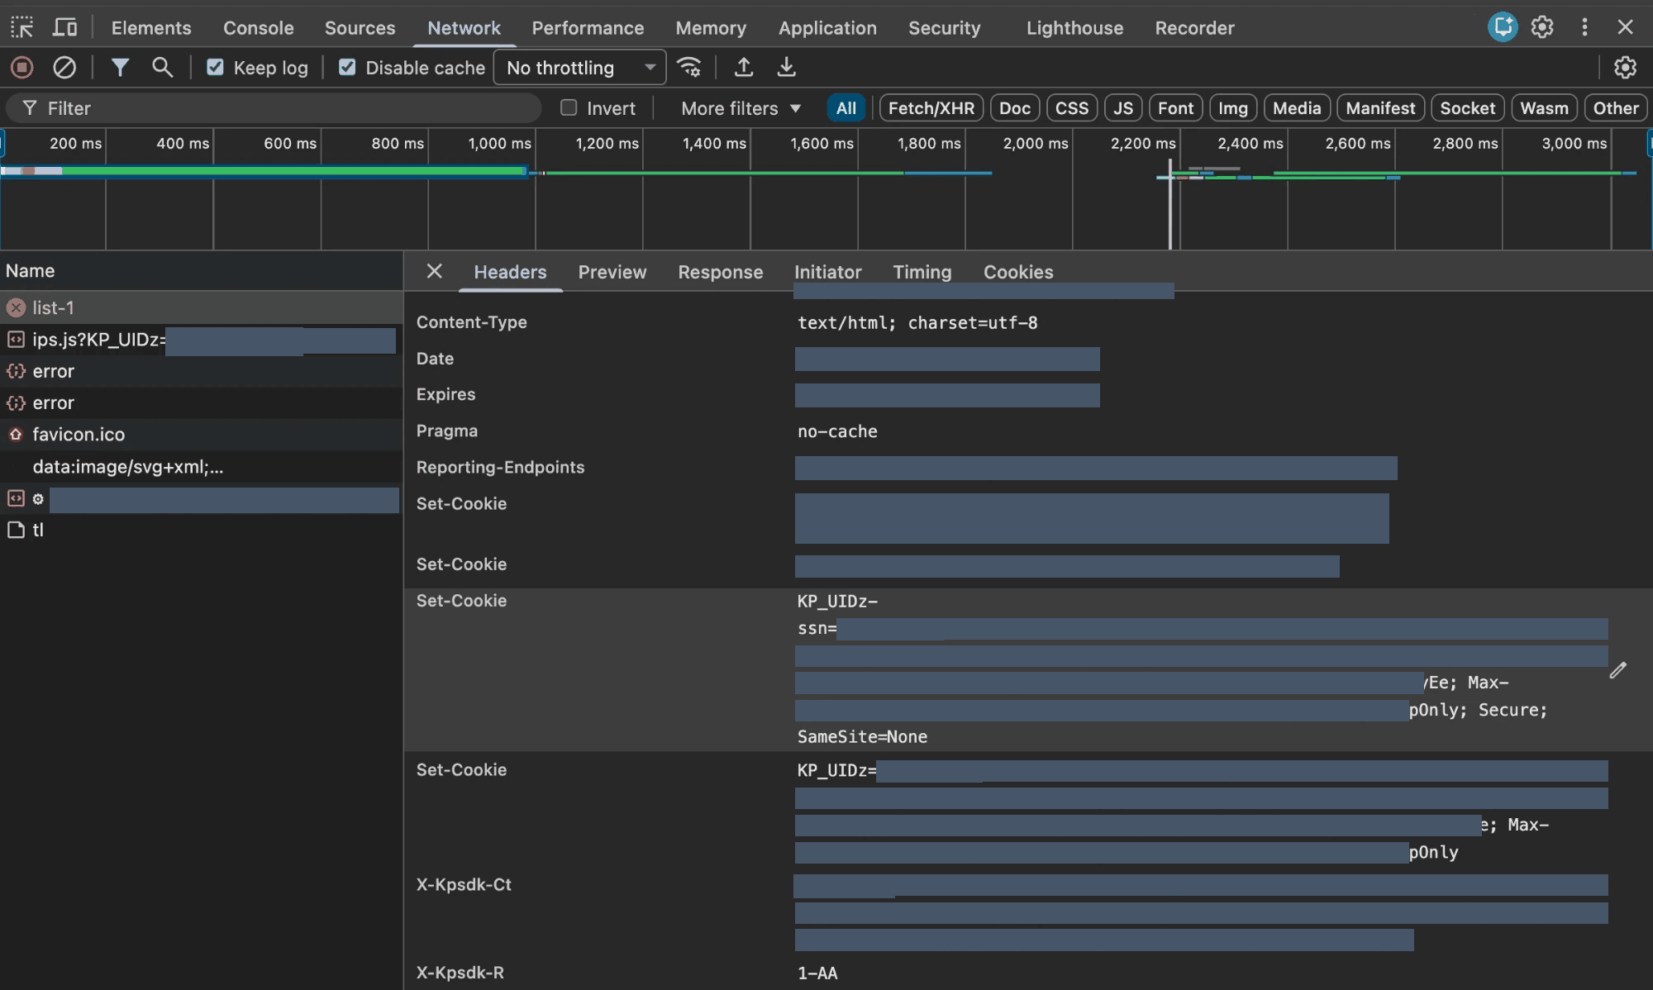The height and width of the screenshot is (990, 1653).
Task: Open the No throttling dropdown
Action: coord(580,67)
